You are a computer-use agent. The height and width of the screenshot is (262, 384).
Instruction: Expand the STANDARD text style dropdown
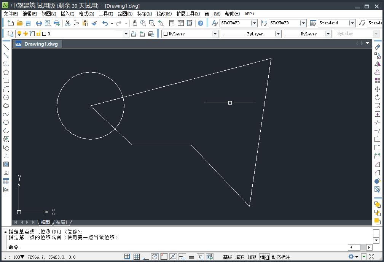click(254, 23)
